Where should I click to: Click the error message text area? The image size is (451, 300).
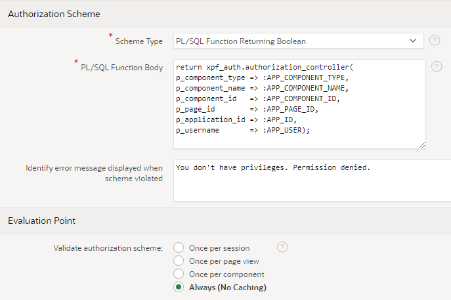[312, 181]
